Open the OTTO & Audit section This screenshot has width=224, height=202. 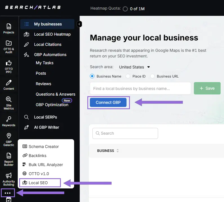pyautogui.click(x=9, y=46)
